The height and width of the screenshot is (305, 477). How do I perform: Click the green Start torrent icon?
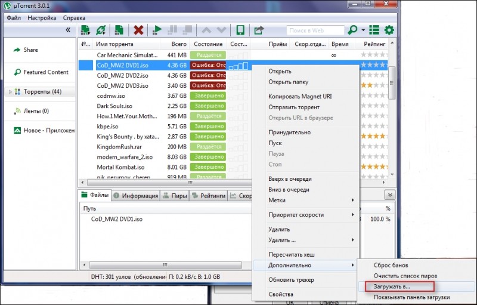[157, 30]
